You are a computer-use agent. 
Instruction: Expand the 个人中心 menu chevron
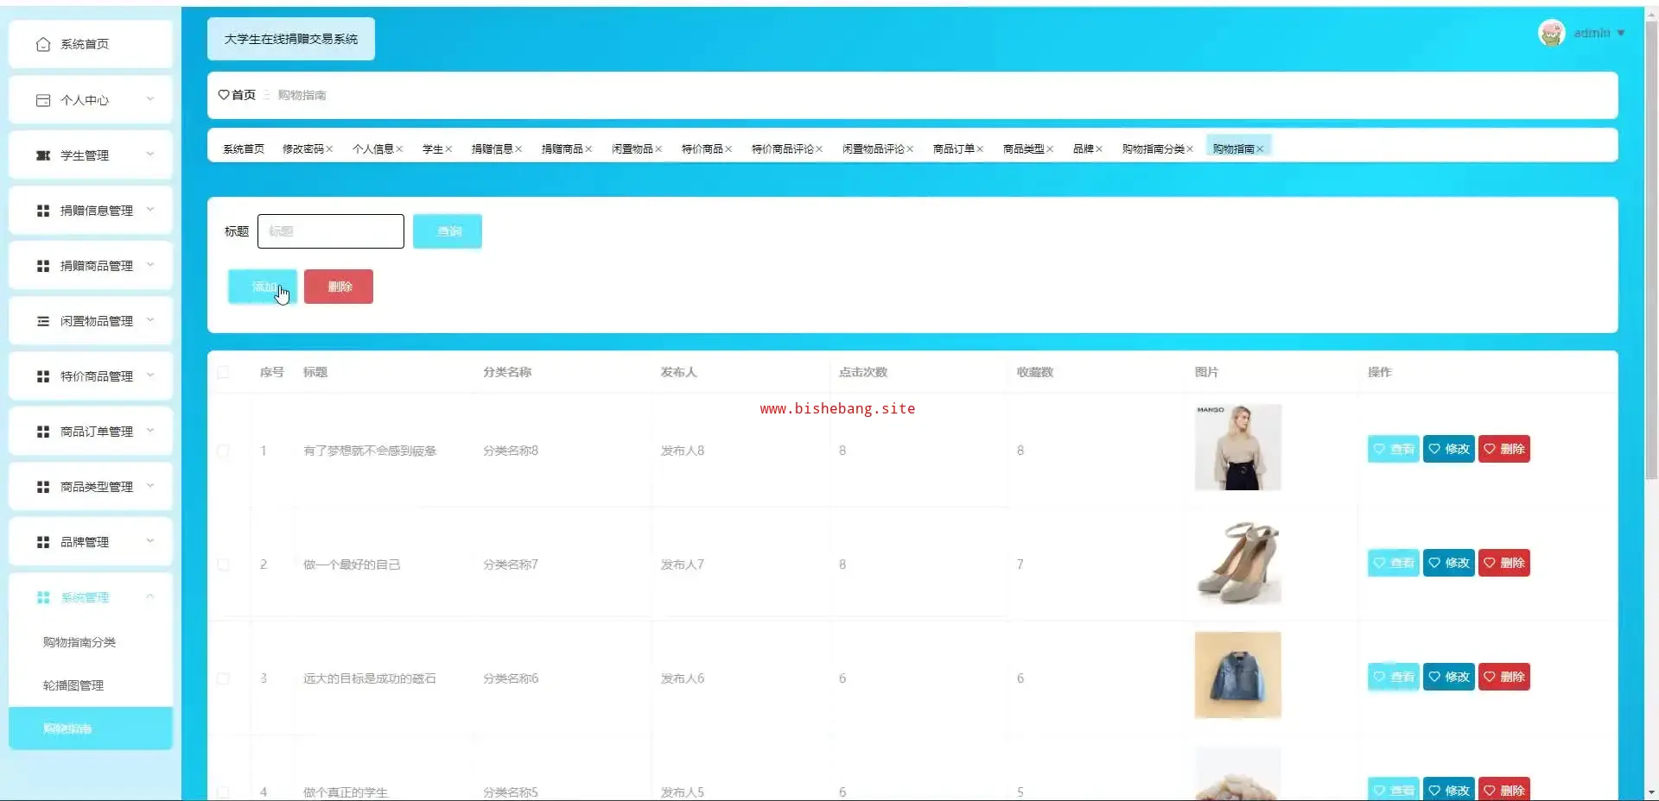click(150, 99)
